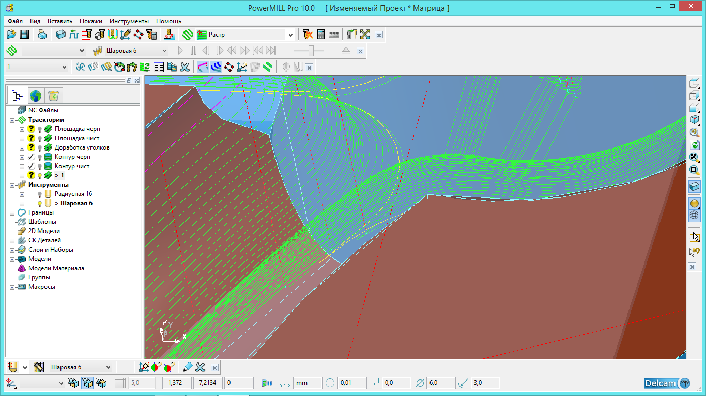Click the simulation Pause button

coord(193,51)
